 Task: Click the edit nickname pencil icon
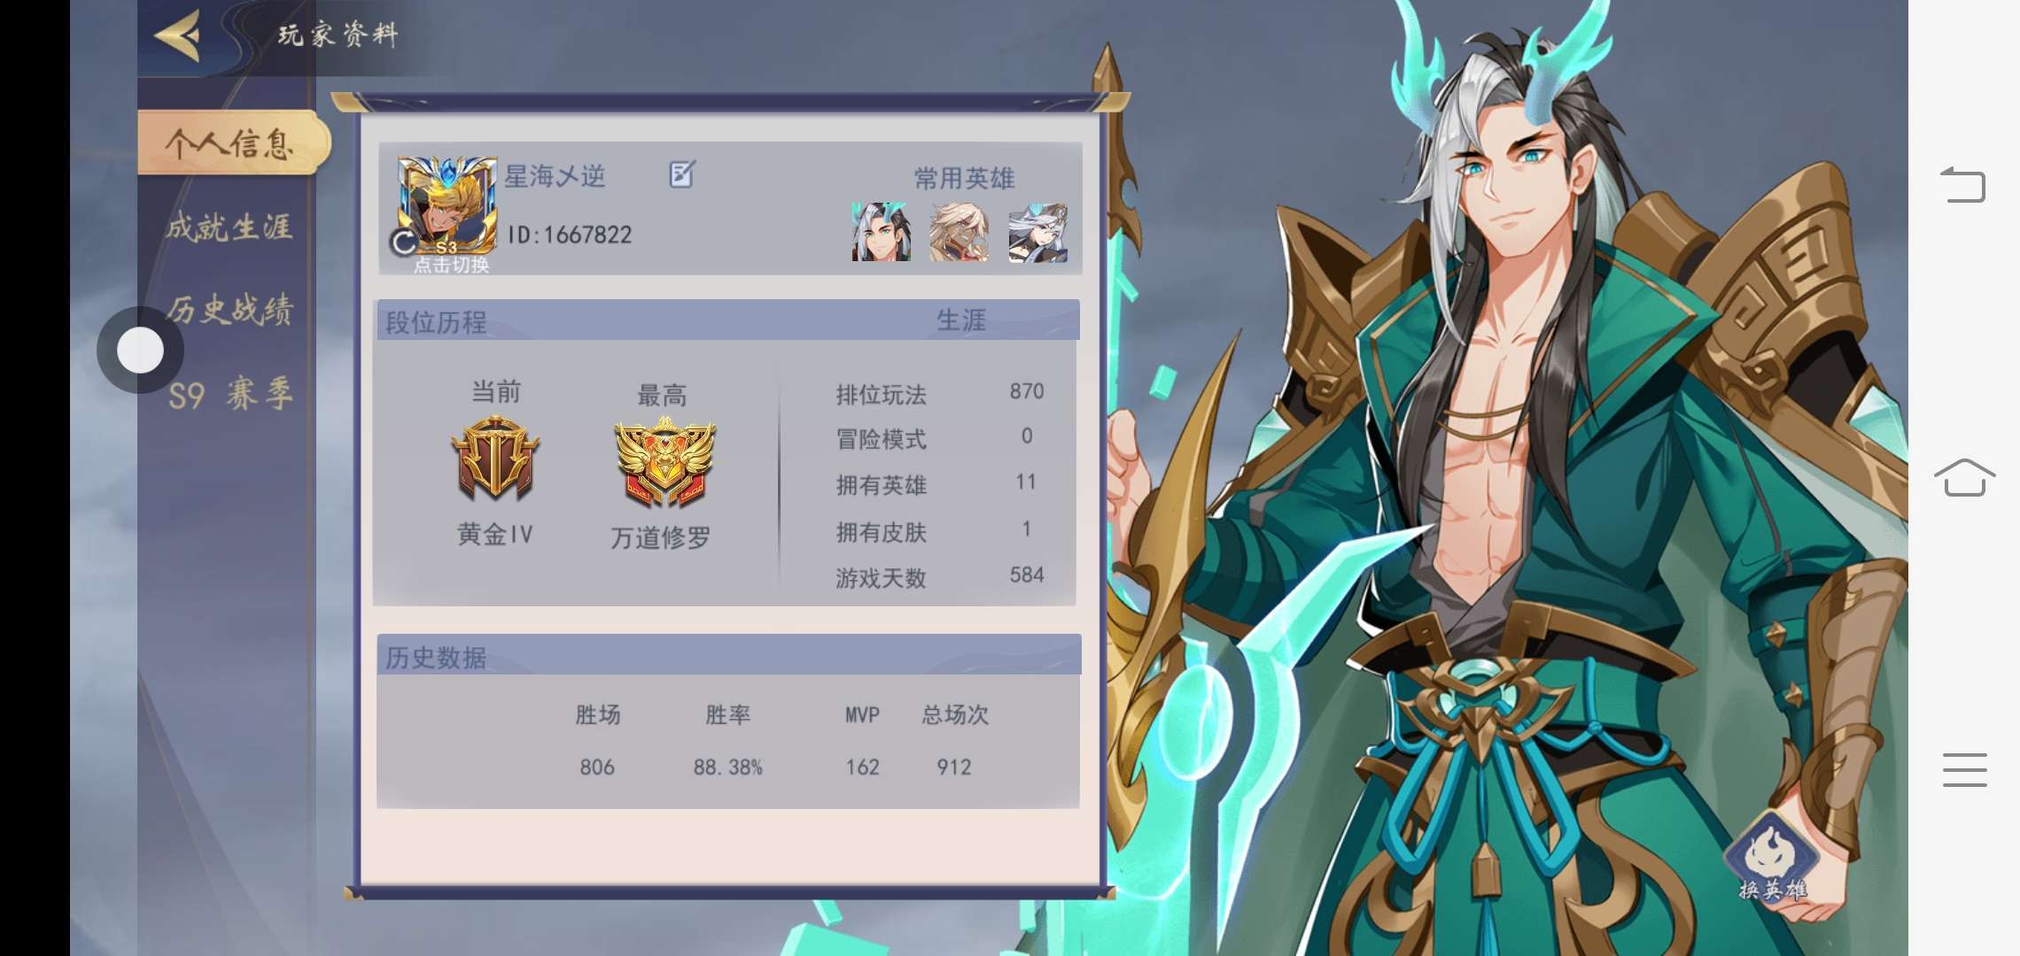coord(681,174)
